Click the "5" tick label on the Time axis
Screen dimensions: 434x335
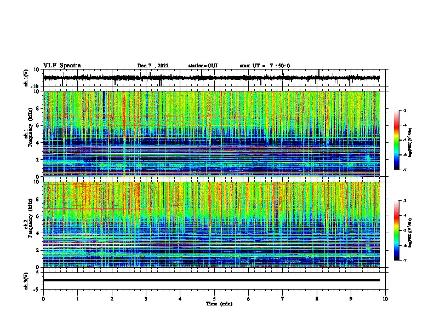[x=214, y=299]
